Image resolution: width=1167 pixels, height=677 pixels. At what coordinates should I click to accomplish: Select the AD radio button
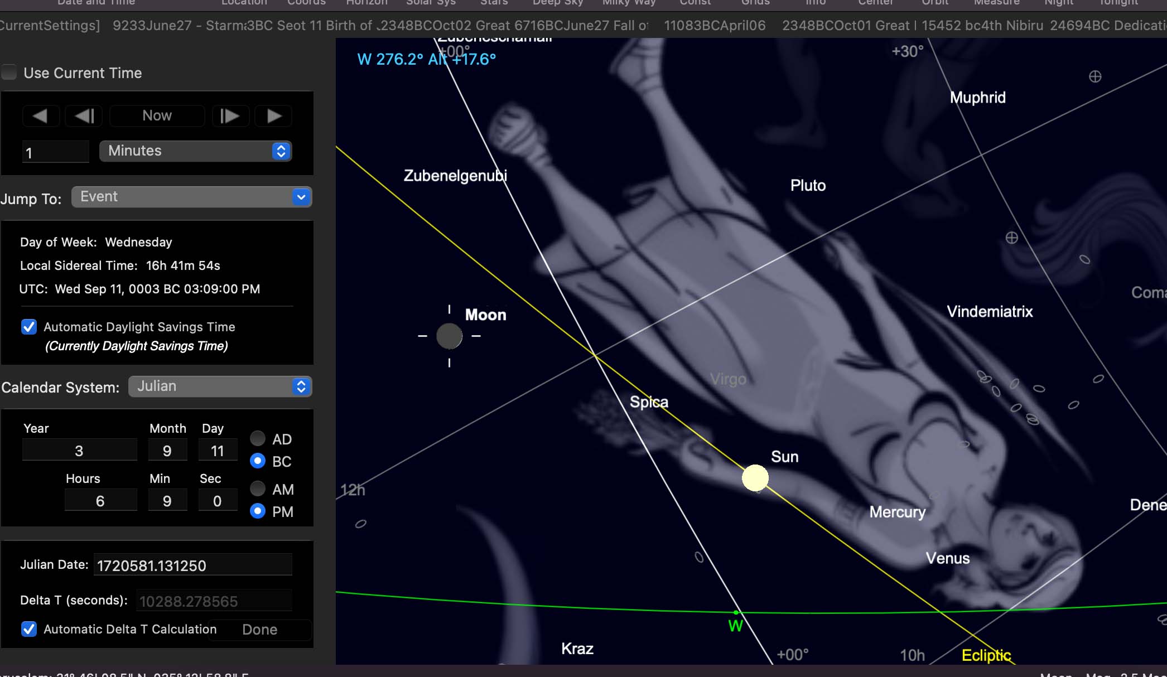pyautogui.click(x=258, y=438)
